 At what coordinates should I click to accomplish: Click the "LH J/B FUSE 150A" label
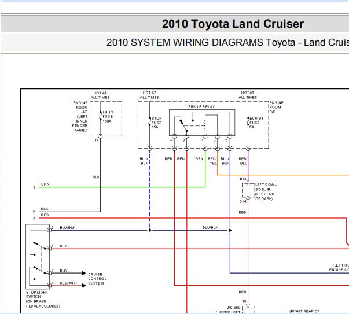pyautogui.click(x=108, y=117)
